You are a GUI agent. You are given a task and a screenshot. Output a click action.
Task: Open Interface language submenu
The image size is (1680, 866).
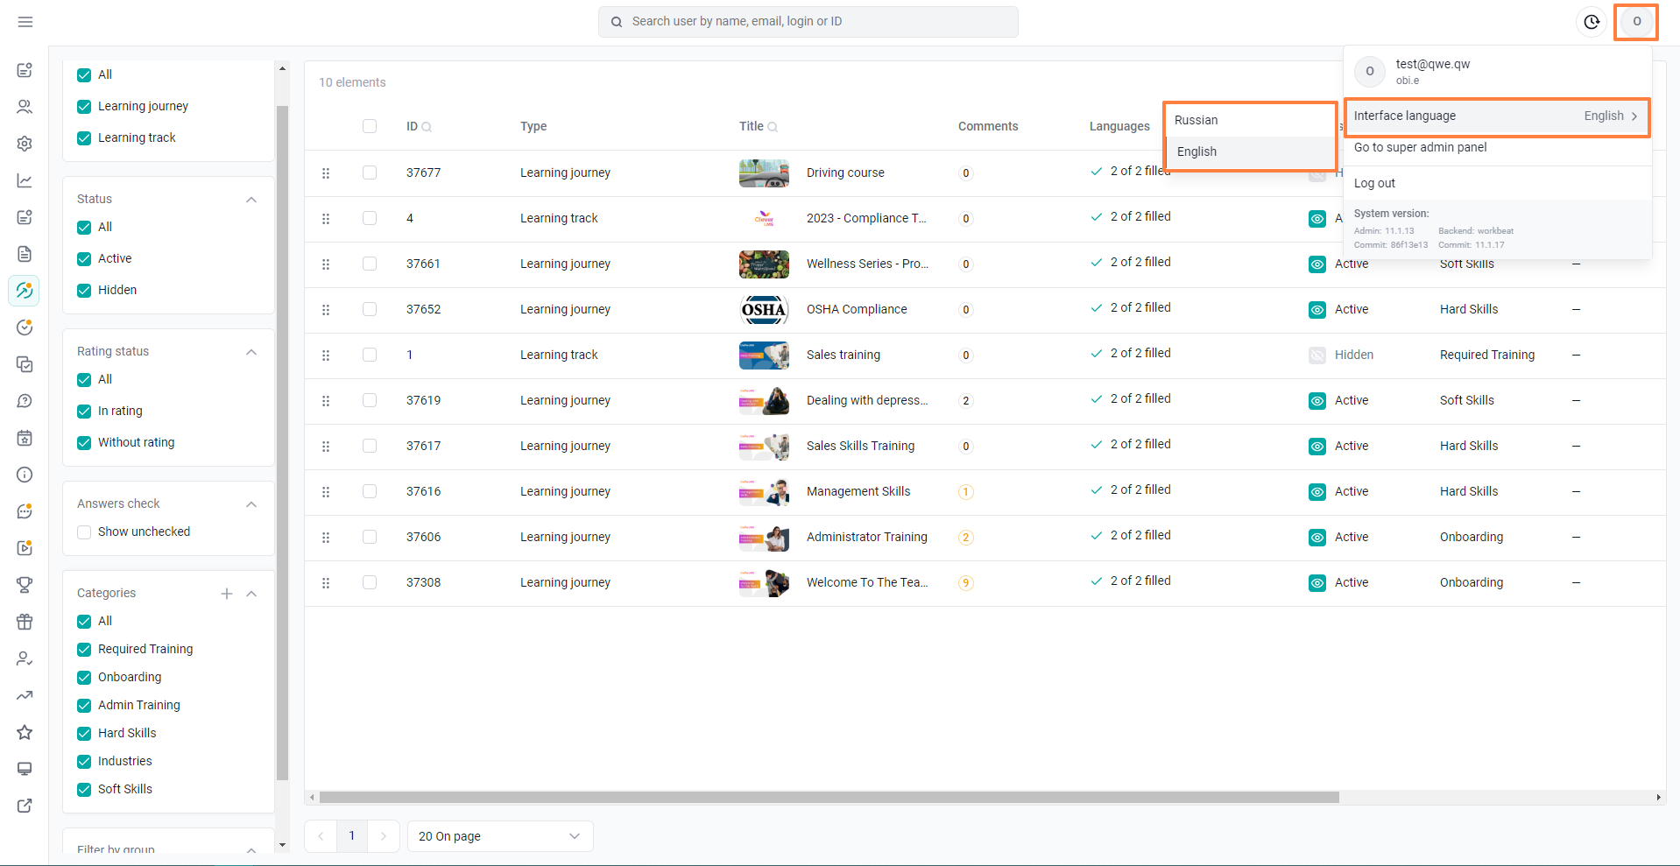click(1497, 116)
